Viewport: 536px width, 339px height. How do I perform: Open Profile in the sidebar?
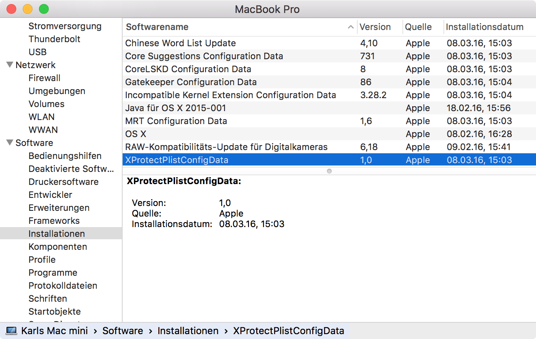pos(42,260)
